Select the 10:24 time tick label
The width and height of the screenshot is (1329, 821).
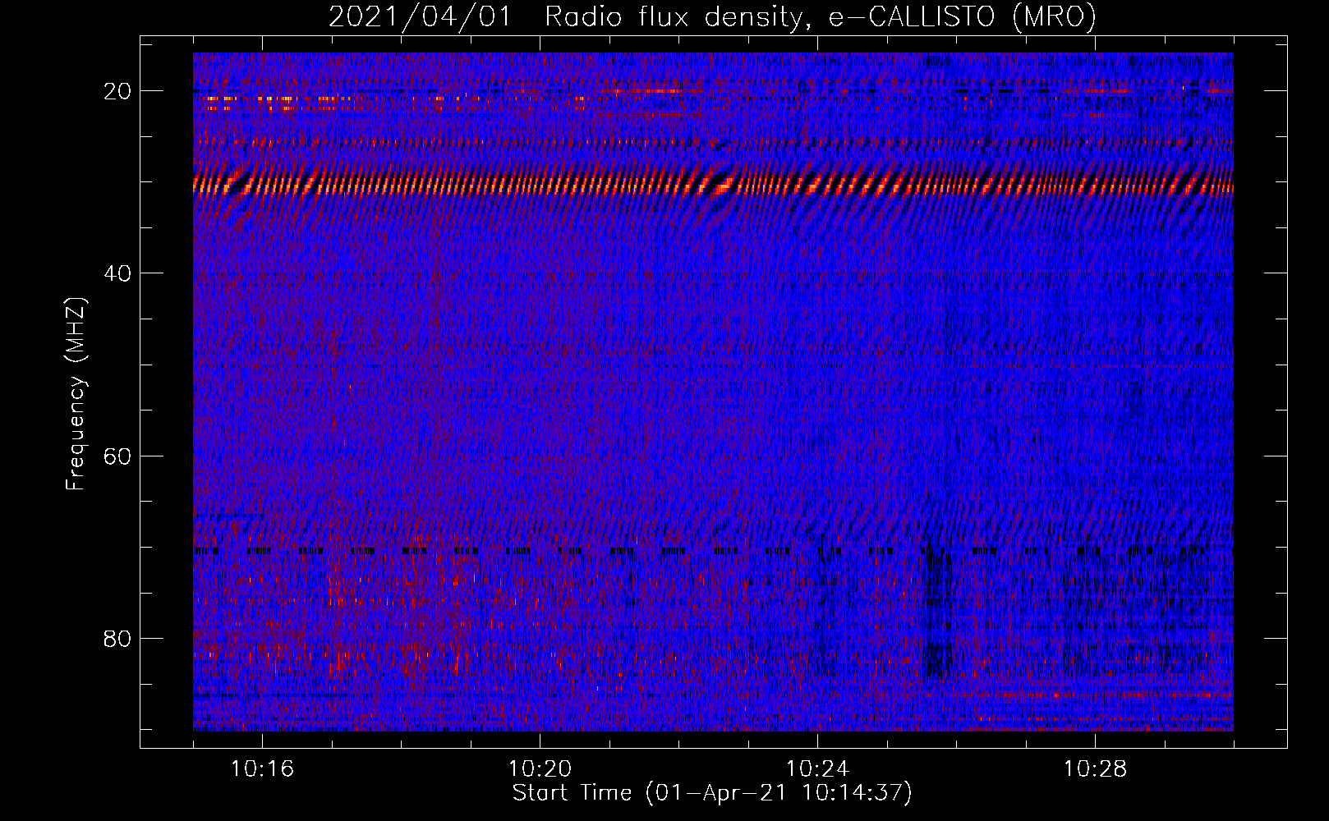pyautogui.click(x=817, y=769)
